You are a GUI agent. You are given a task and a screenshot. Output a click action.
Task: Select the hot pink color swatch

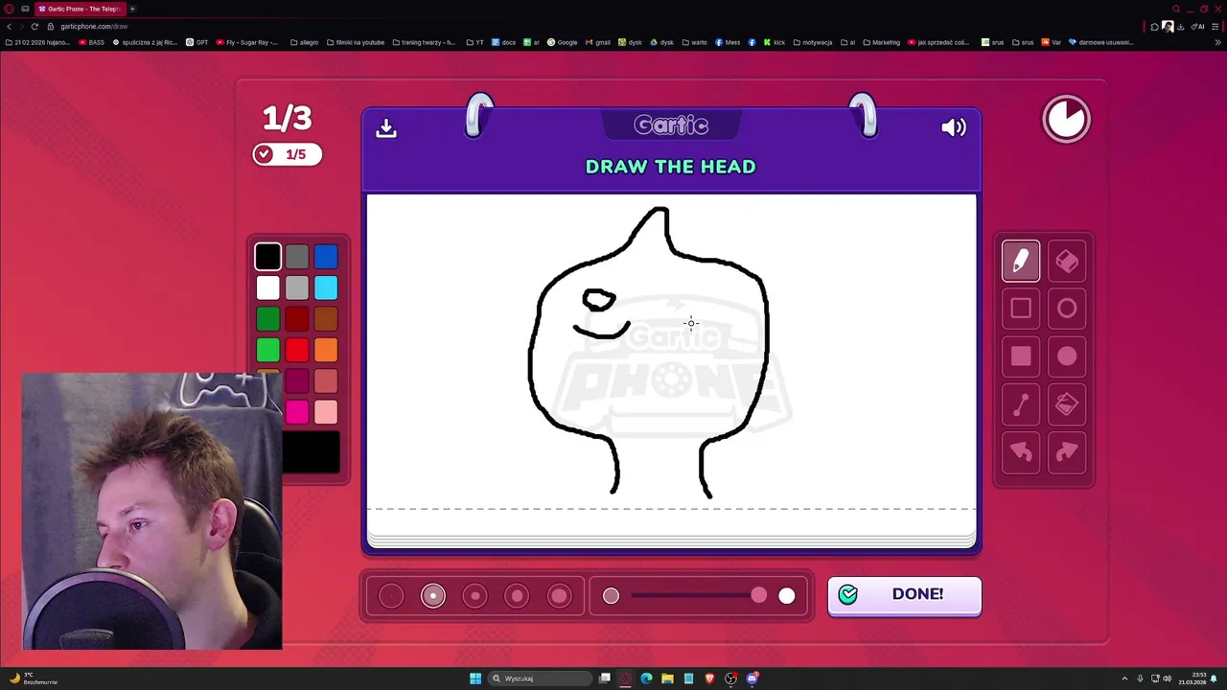pos(297,412)
